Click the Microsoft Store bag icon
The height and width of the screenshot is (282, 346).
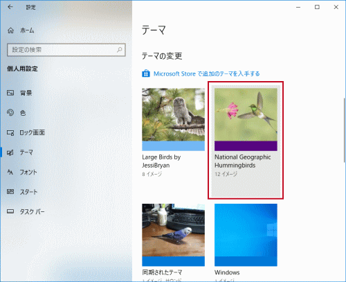click(146, 73)
